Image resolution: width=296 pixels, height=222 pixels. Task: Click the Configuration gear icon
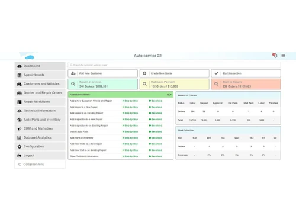pyautogui.click(x=20, y=147)
